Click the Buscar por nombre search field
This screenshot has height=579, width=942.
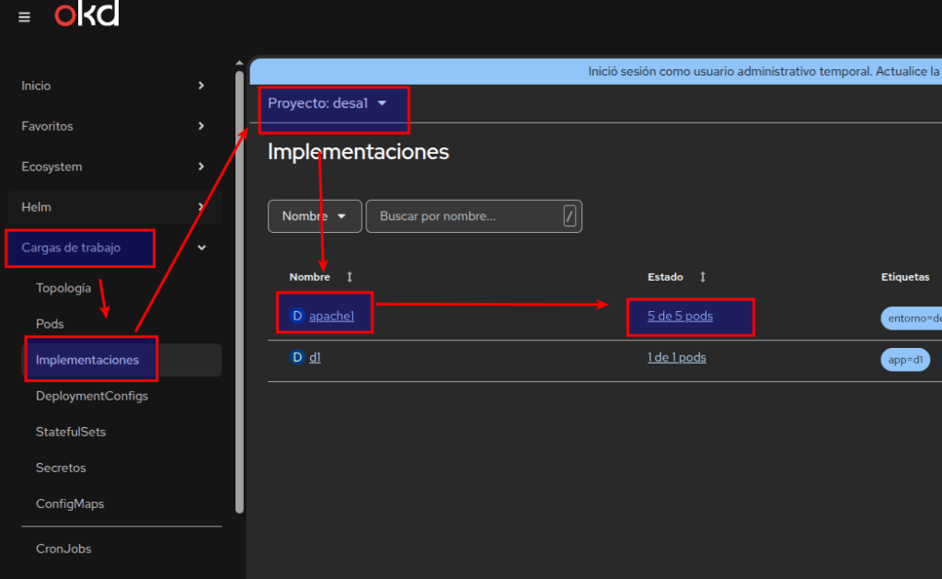pos(465,216)
